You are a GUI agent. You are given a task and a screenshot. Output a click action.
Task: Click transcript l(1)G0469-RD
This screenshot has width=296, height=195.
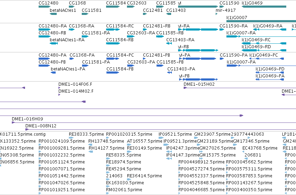click(x=256, y=47)
